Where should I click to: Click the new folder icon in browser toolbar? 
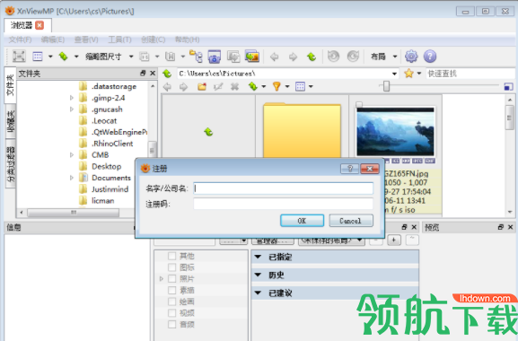click(x=202, y=87)
